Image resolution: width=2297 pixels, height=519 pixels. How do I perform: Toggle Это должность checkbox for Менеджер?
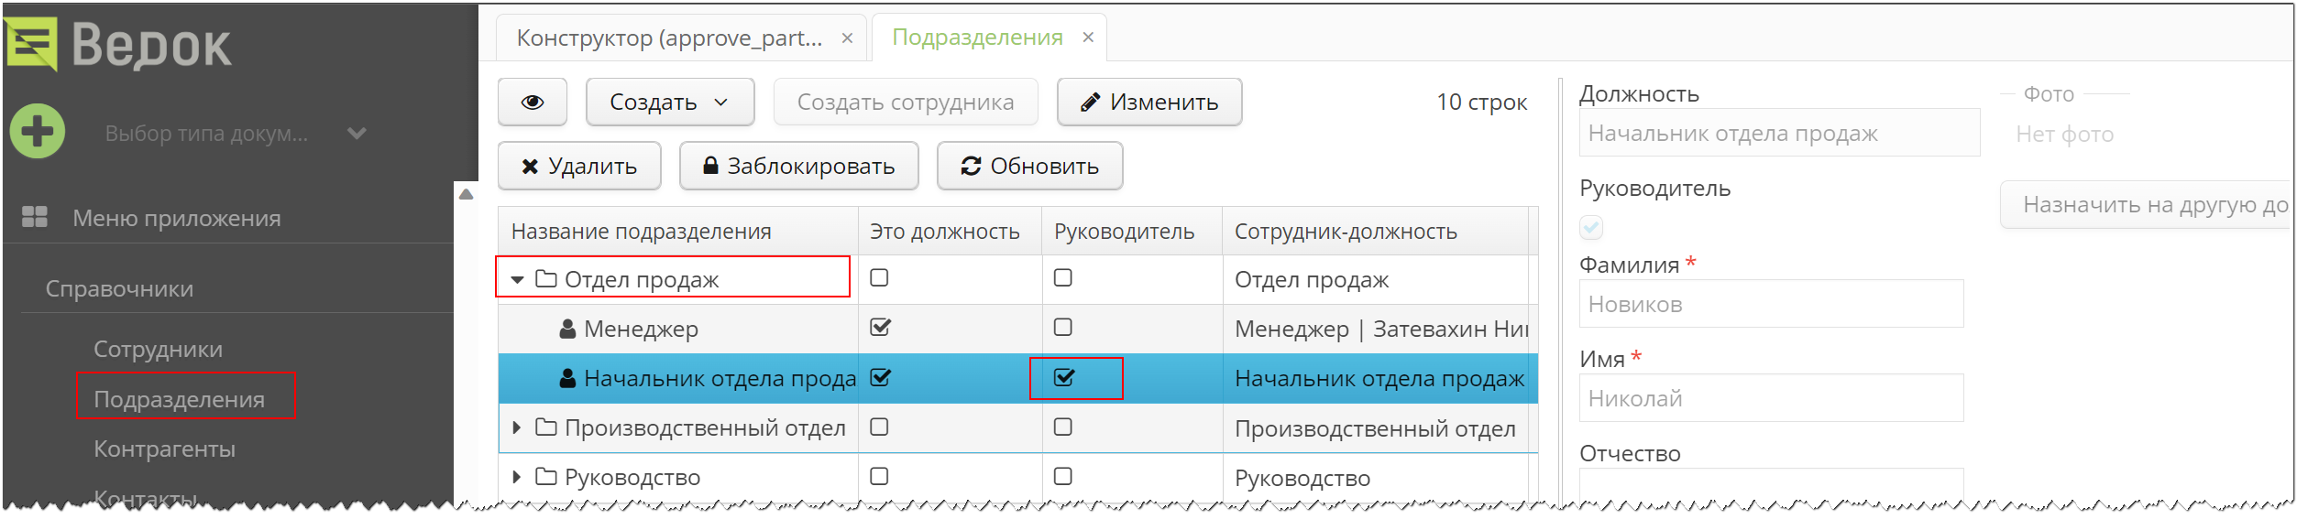pos(880,327)
